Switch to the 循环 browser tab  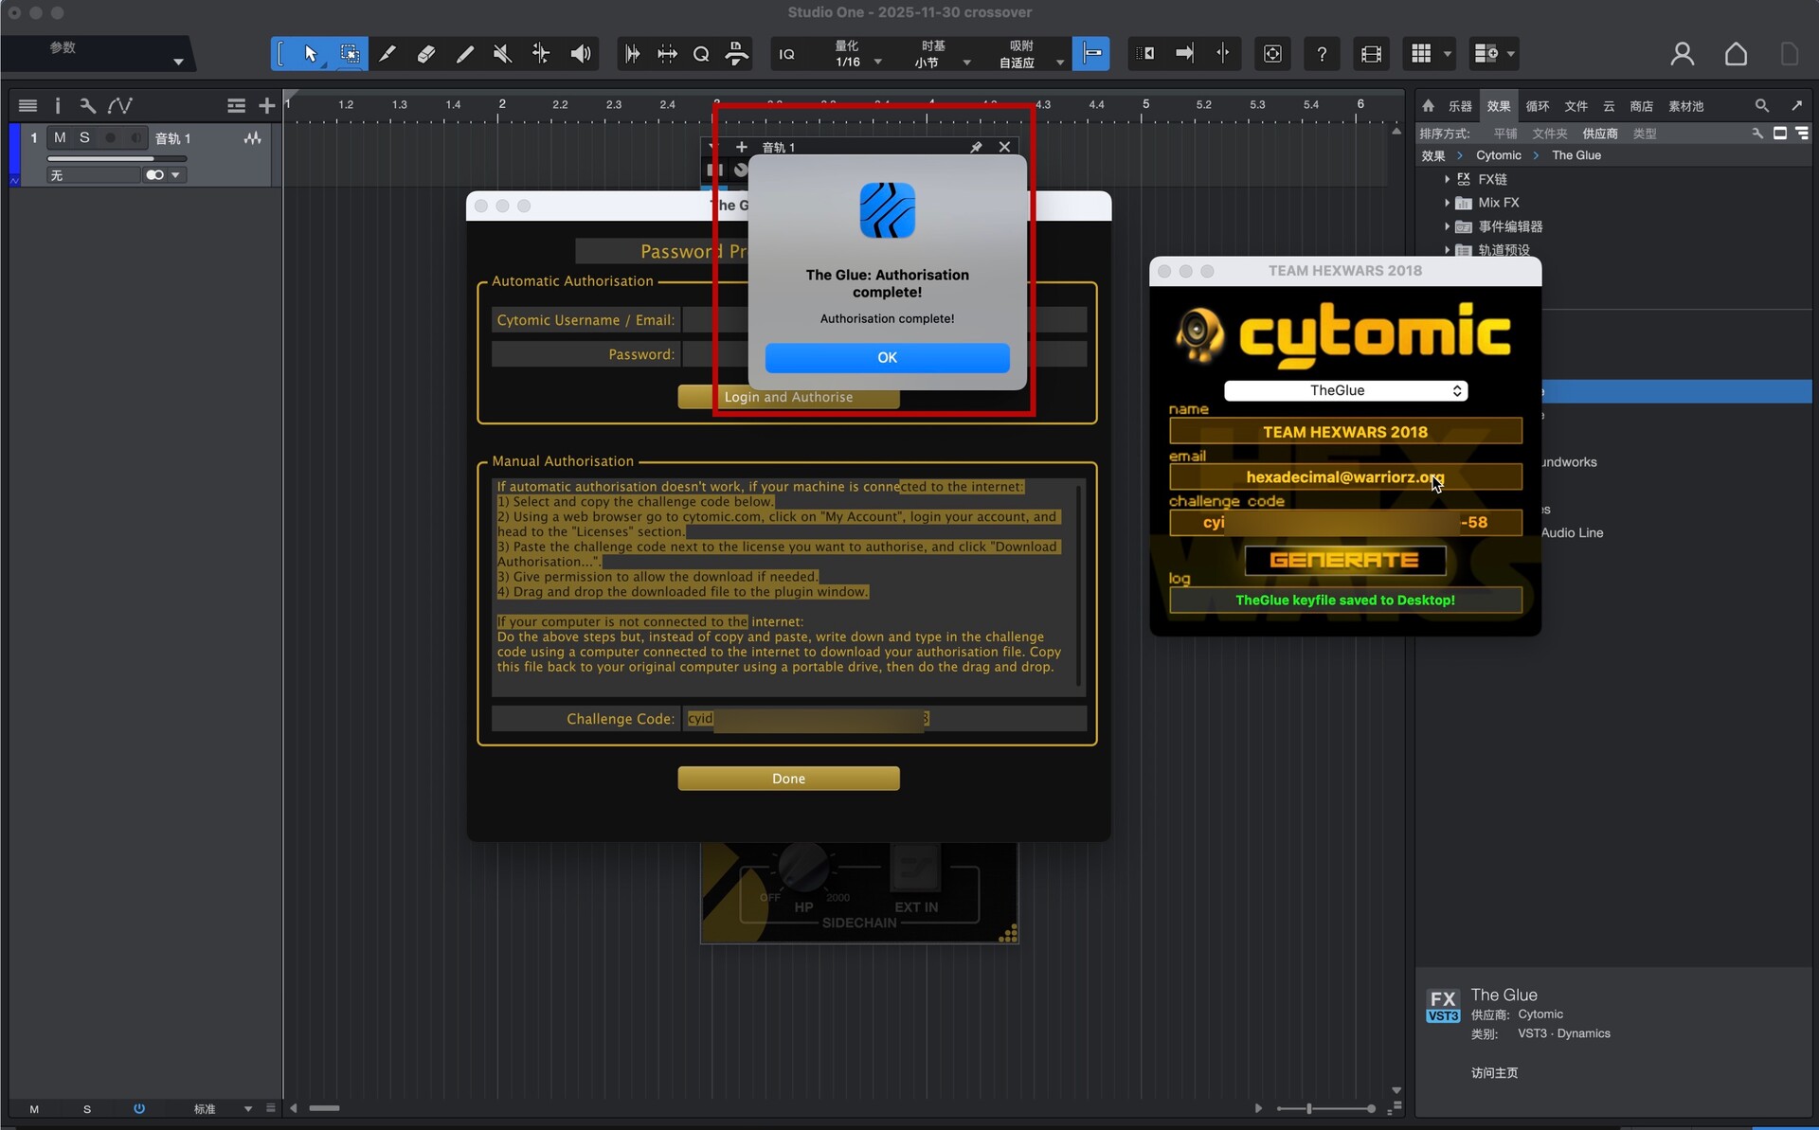point(1537,106)
